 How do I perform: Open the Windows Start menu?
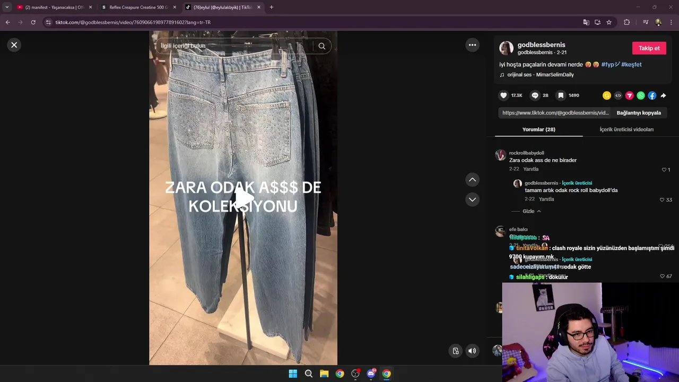293,374
